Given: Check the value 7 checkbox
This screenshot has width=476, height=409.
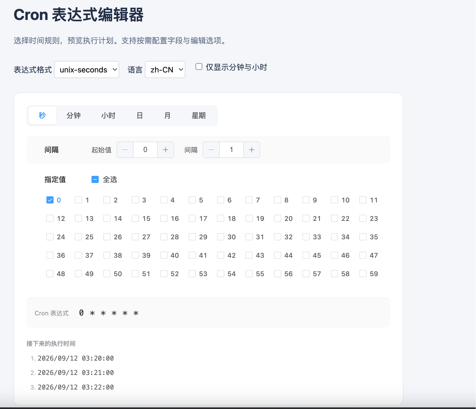Looking at the screenshot, I should (x=249, y=200).
